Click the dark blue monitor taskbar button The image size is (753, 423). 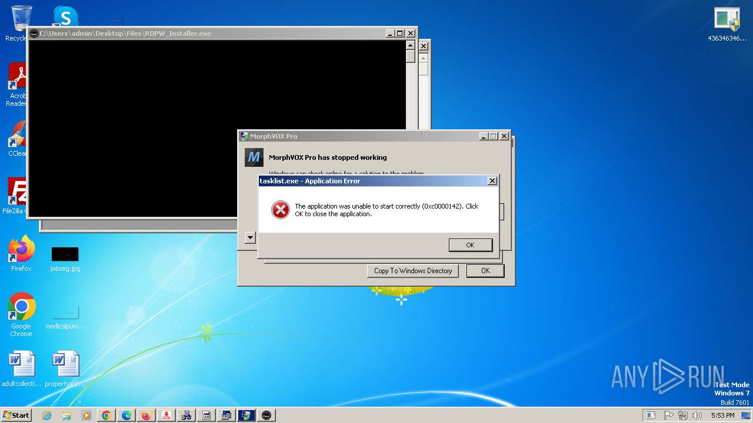tap(246, 415)
